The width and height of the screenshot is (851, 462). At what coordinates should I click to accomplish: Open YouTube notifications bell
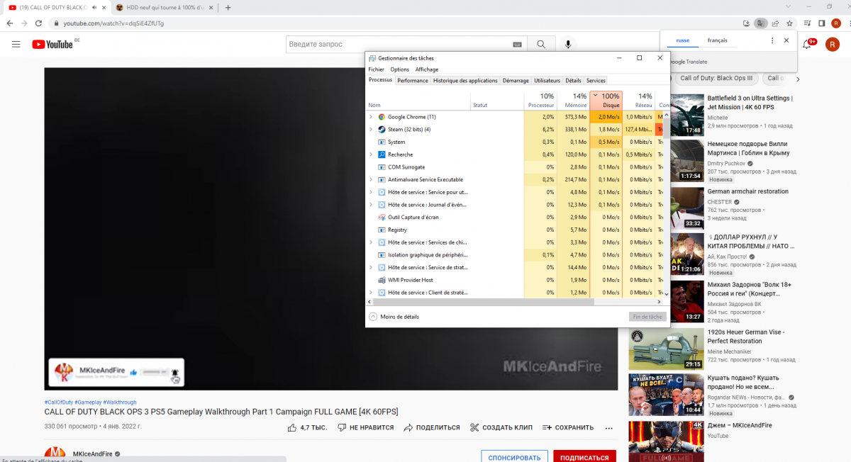(x=807, y=45)
